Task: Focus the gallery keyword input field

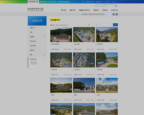Action: coord(105,25)
